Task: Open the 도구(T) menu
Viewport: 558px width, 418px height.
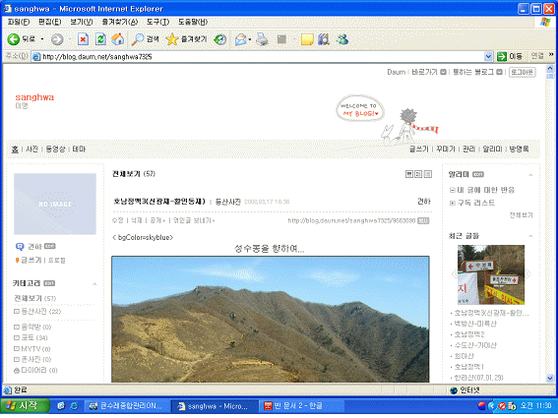Action: click(158, 22)
